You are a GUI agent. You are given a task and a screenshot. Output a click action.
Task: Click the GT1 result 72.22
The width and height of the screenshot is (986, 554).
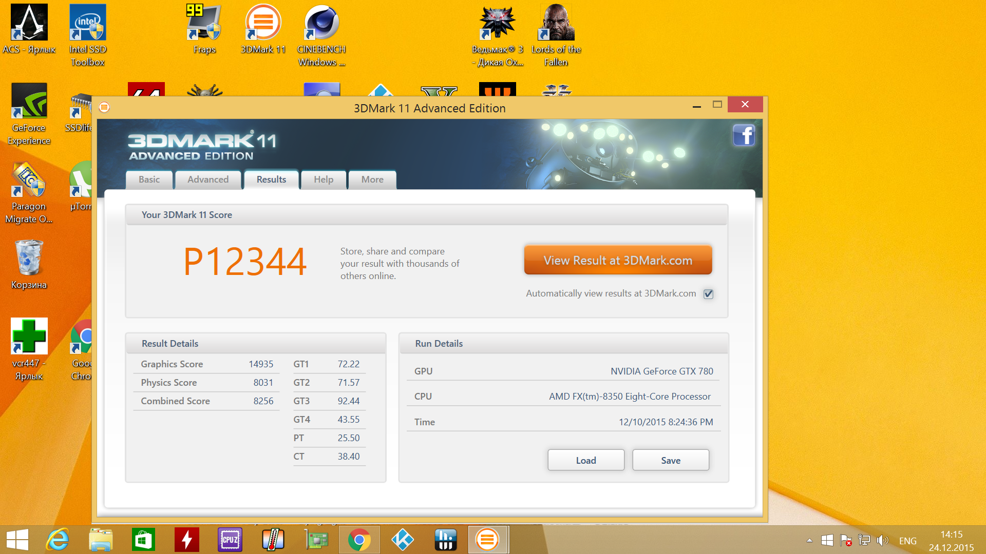click(x=349, y=364)
